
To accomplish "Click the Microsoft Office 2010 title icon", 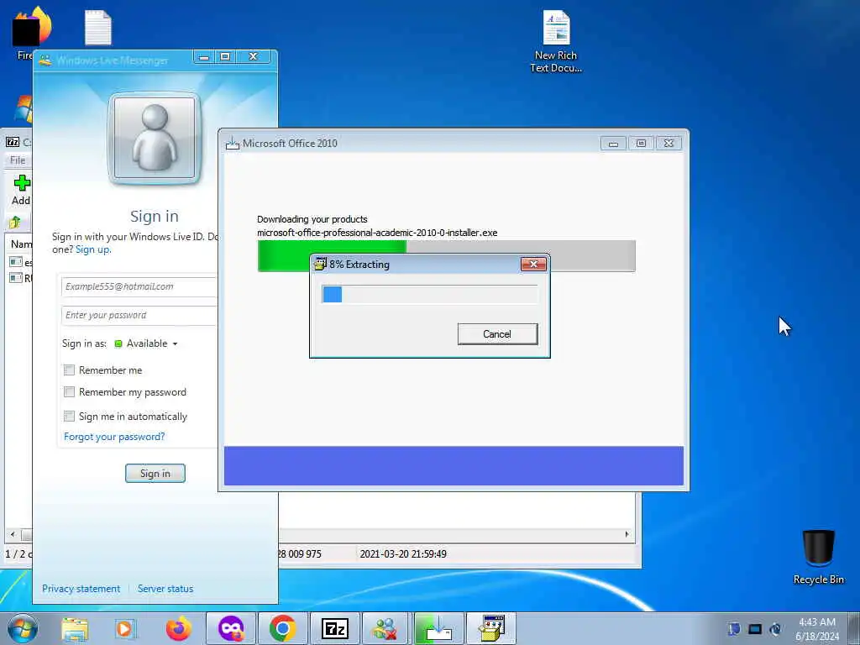I will coord(233,143).
